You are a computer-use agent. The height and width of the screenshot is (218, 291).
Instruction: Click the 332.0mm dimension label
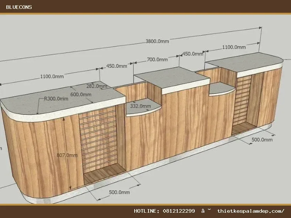[140, 106]
